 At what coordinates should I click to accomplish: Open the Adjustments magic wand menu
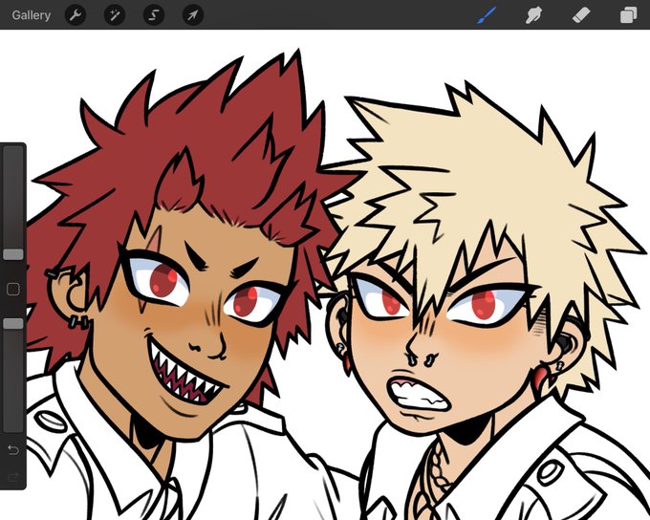point(115,15)
